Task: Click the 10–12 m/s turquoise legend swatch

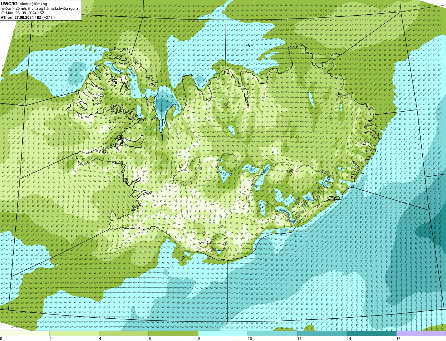Action: [272, 333]
